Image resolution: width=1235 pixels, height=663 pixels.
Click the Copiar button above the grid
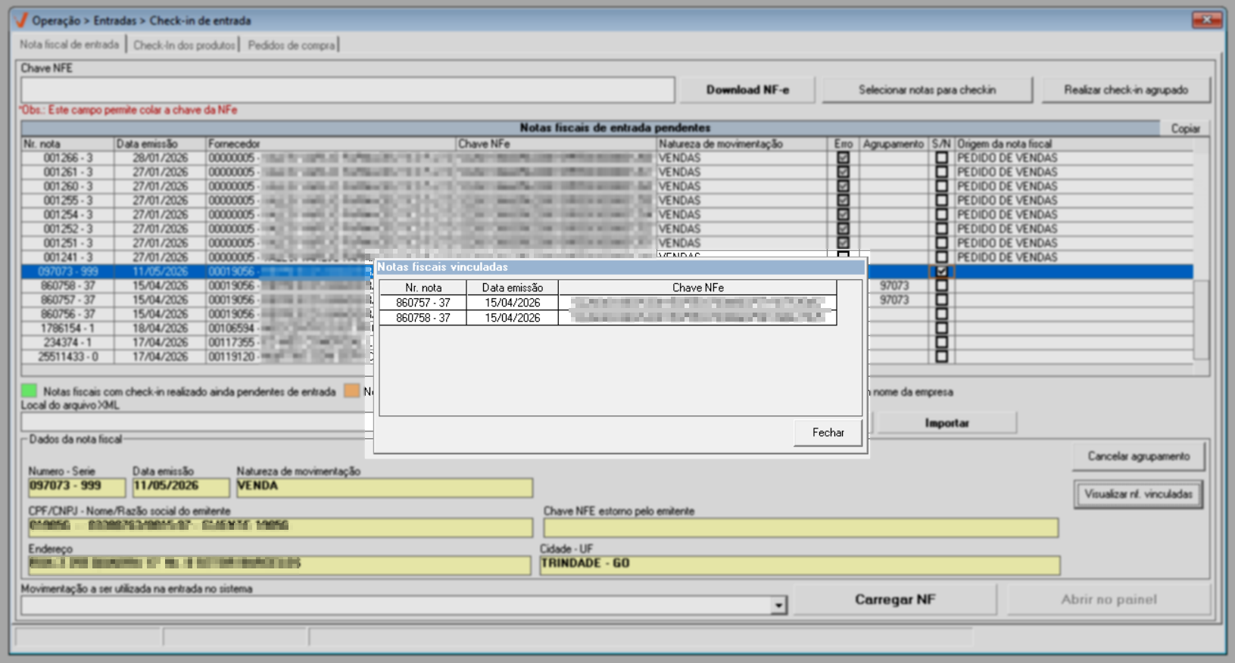(1185, 129)
